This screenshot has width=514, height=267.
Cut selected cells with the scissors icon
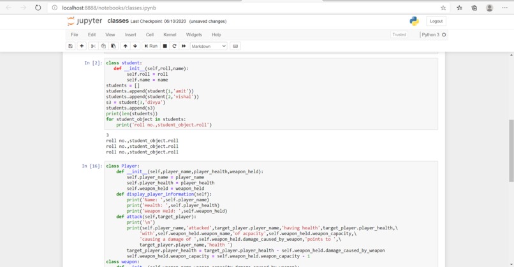[93, 46]
